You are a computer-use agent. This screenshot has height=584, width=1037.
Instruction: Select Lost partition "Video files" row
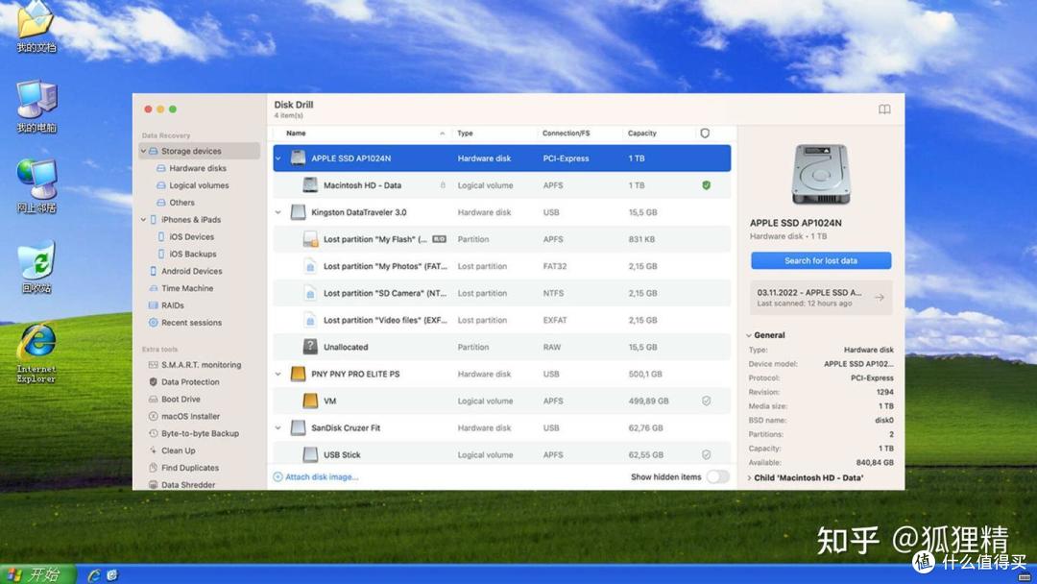coord(502,320)
